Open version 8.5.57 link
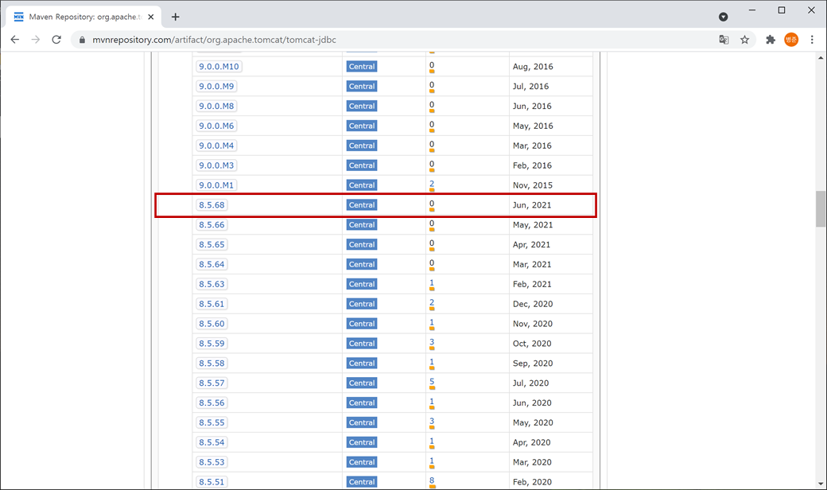Image resolution: width=827 pixels, height=490 pixels. [x=212, y=383]
